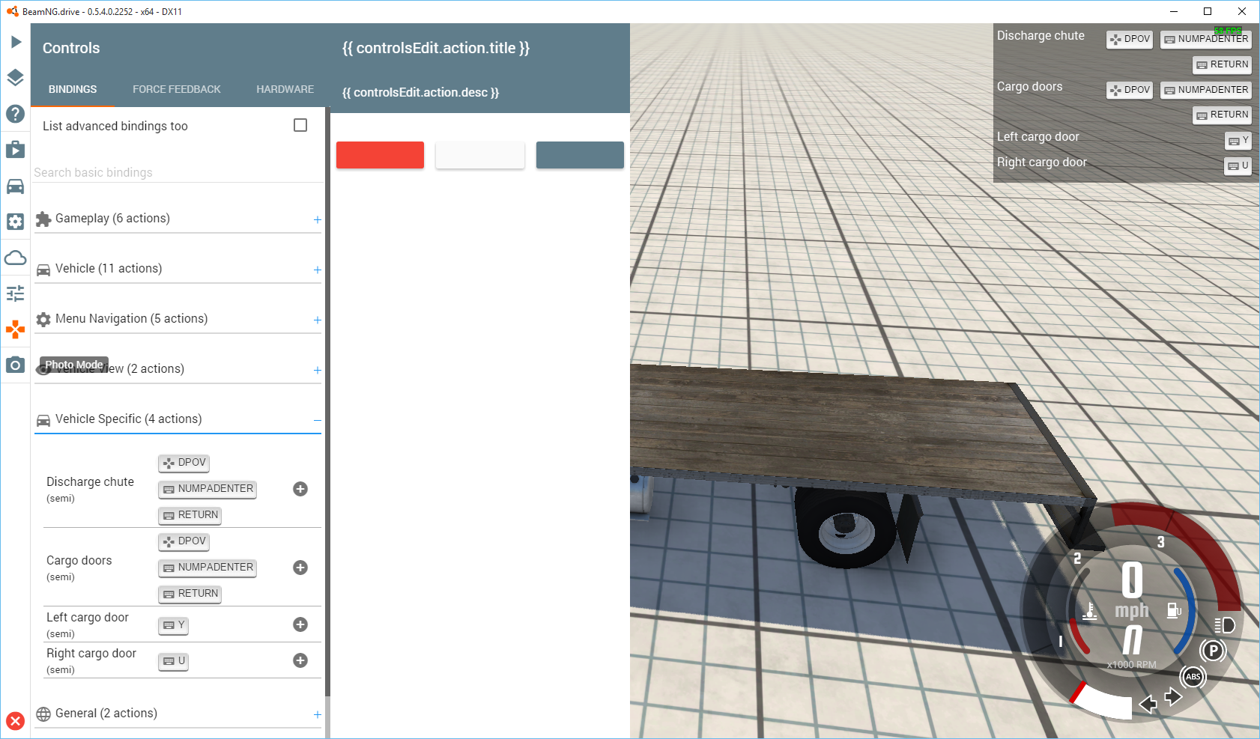Click Discharge chute DPOV chip in overlay

pos(1130,39)
